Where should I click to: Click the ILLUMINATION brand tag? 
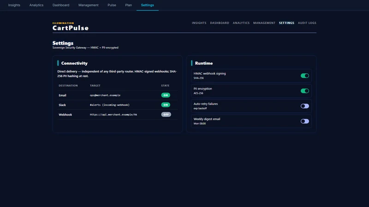63,23
